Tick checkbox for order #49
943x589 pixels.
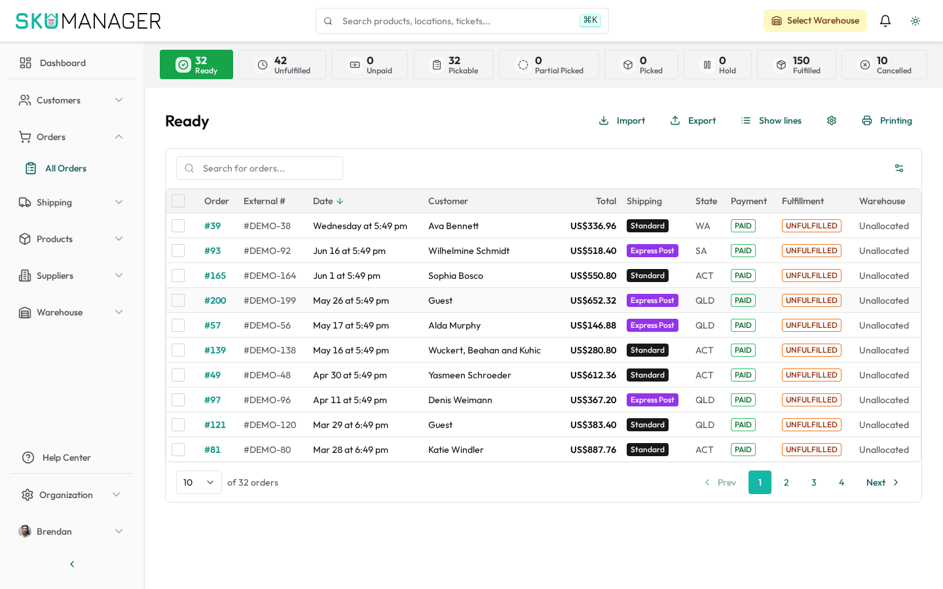pos(178,375)
